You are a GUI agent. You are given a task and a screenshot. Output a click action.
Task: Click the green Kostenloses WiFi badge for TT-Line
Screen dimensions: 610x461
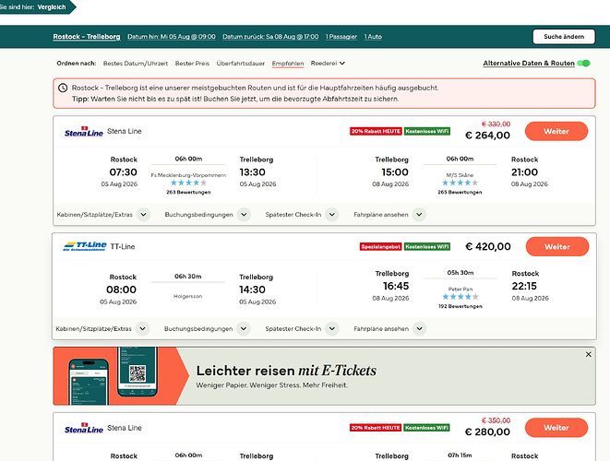pos(426,246)
